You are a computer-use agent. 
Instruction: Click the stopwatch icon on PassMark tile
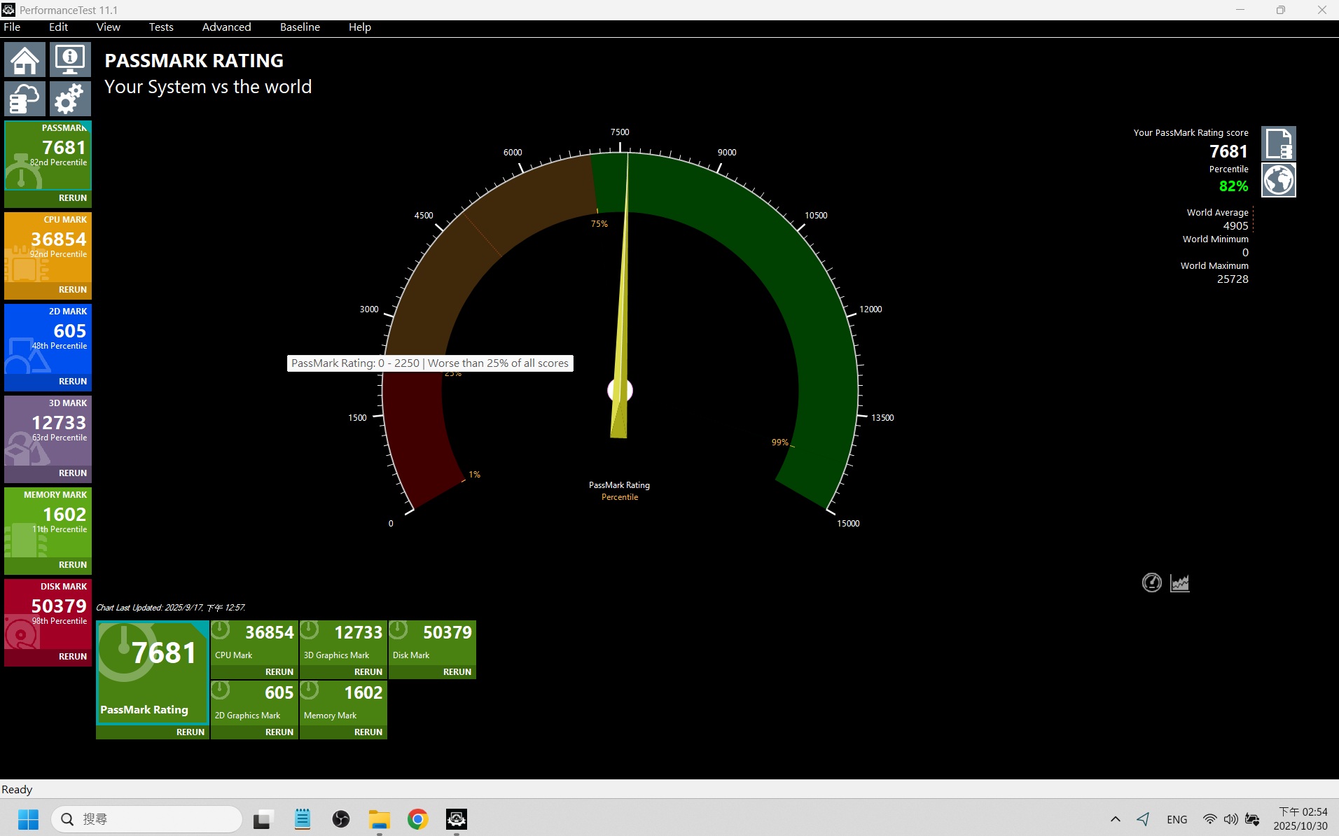(x=22, y=172)
